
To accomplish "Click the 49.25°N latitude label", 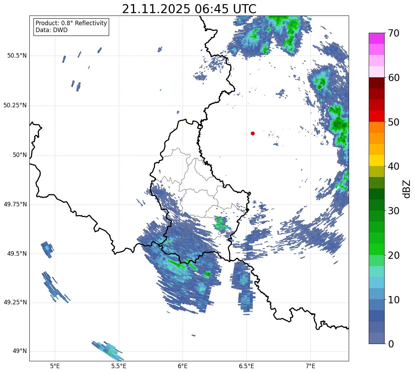I will click(x=15, y=302).
